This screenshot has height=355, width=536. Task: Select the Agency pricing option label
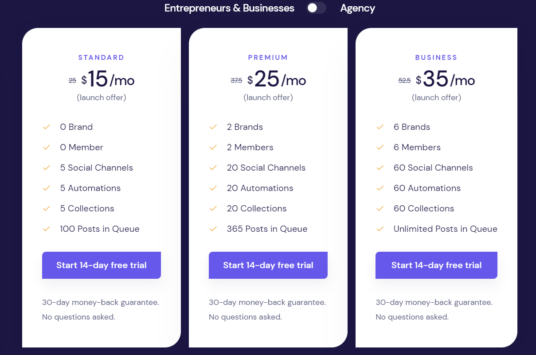point(358,8)
